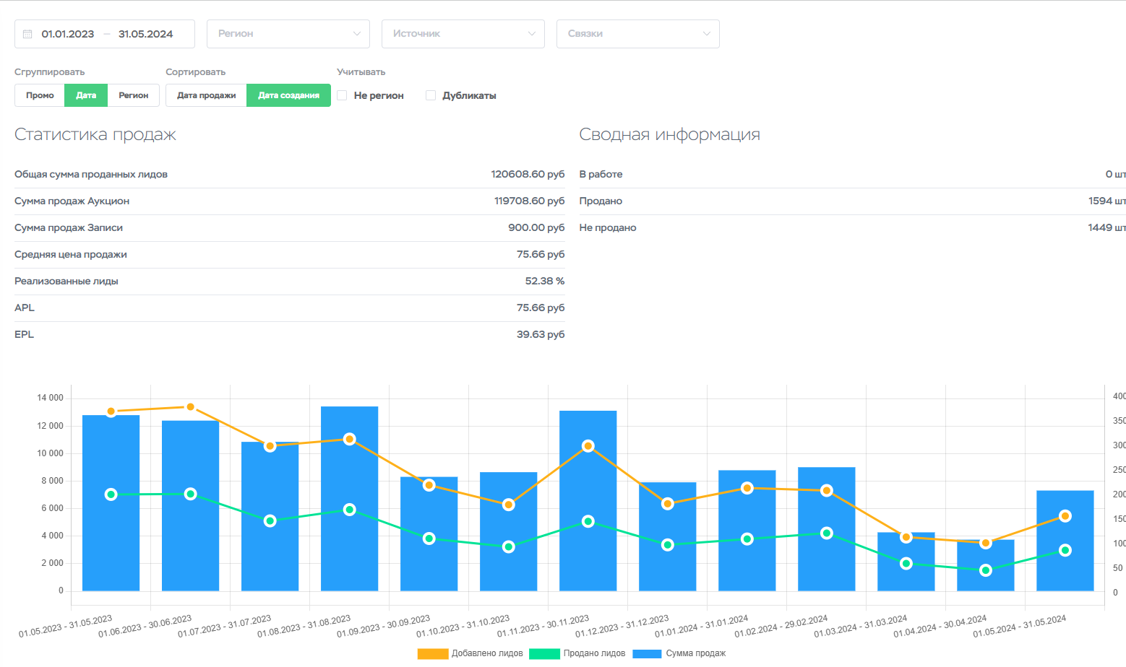
Task: Select the 01.05.2024 - 31.05.2024 sales bar
Action: click(1065, 541)
